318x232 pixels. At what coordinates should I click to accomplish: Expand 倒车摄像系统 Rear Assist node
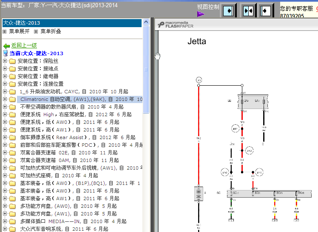[x=5, y=137]
